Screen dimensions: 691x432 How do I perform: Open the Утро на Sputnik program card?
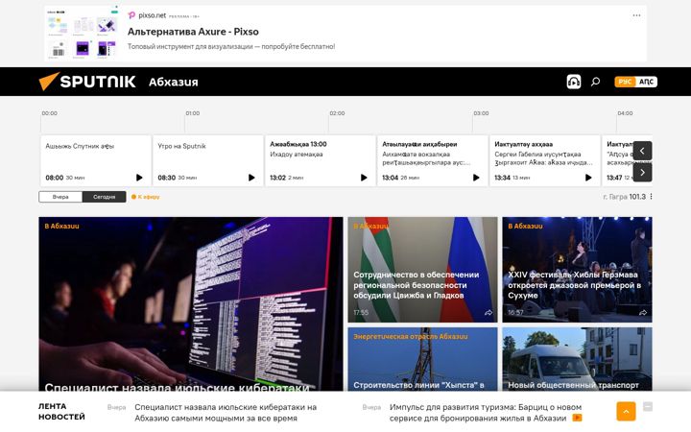coord(208,160)
